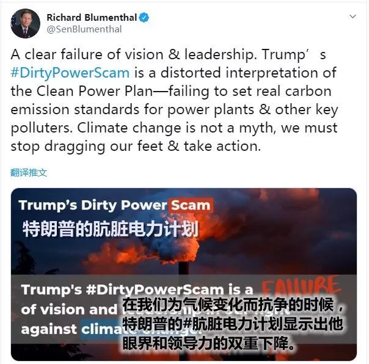Click the 翻译推文 translate tweet link
The image size is (369, 364).
pyautogui.click(x=29, y=173)
